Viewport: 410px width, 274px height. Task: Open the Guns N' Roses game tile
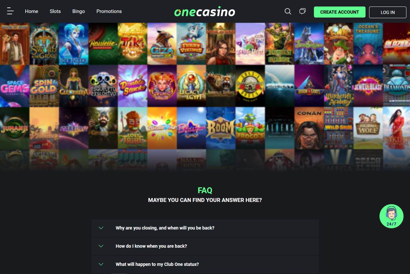pos(250,86)
